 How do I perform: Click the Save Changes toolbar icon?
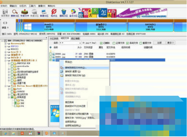point(5,13)
